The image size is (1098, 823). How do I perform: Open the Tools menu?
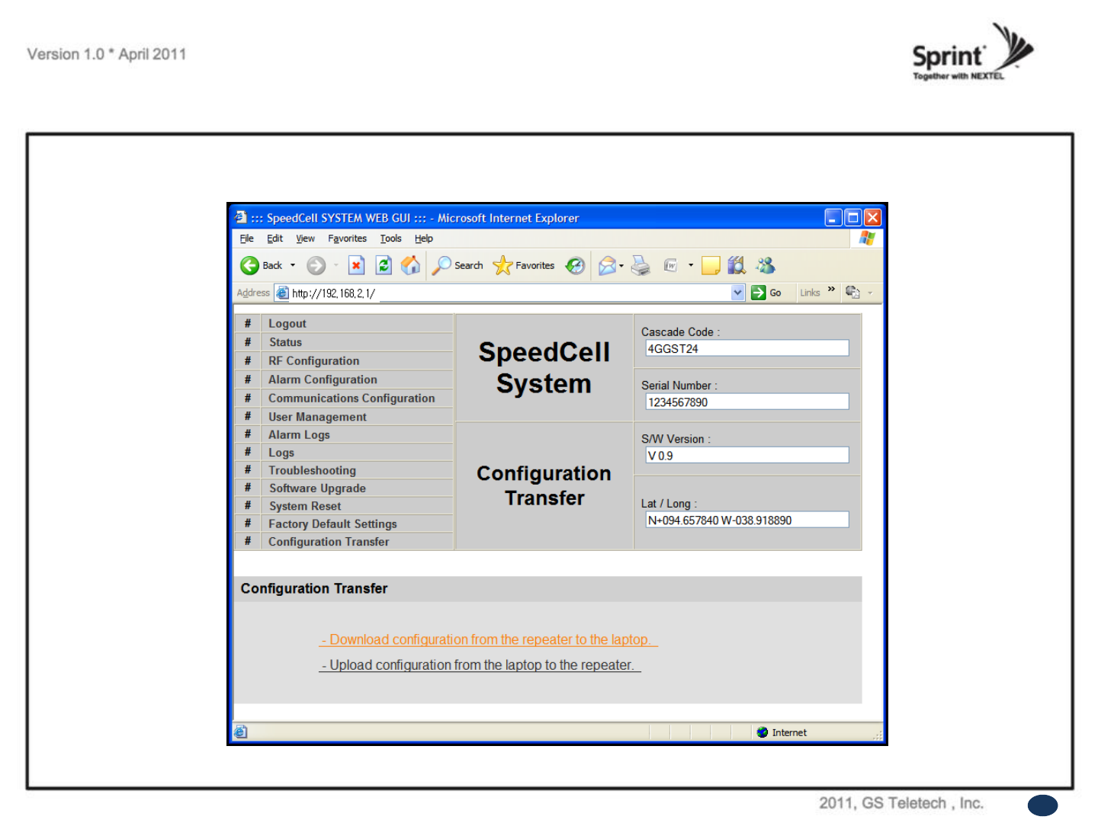(x=390, y=239)
